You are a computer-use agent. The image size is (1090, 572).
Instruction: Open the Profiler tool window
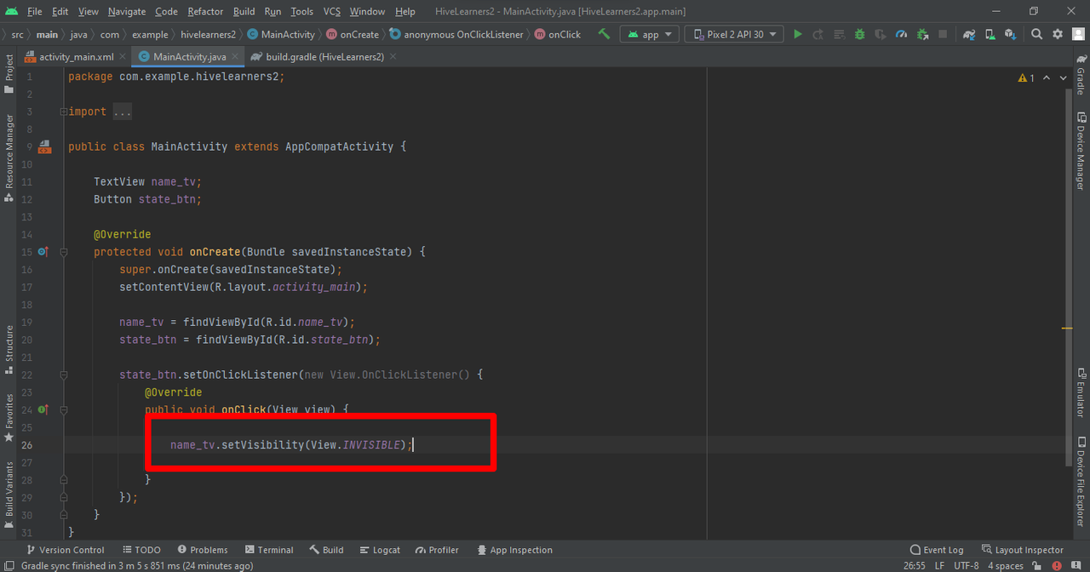pyautogui.click(x=436, y=550)
